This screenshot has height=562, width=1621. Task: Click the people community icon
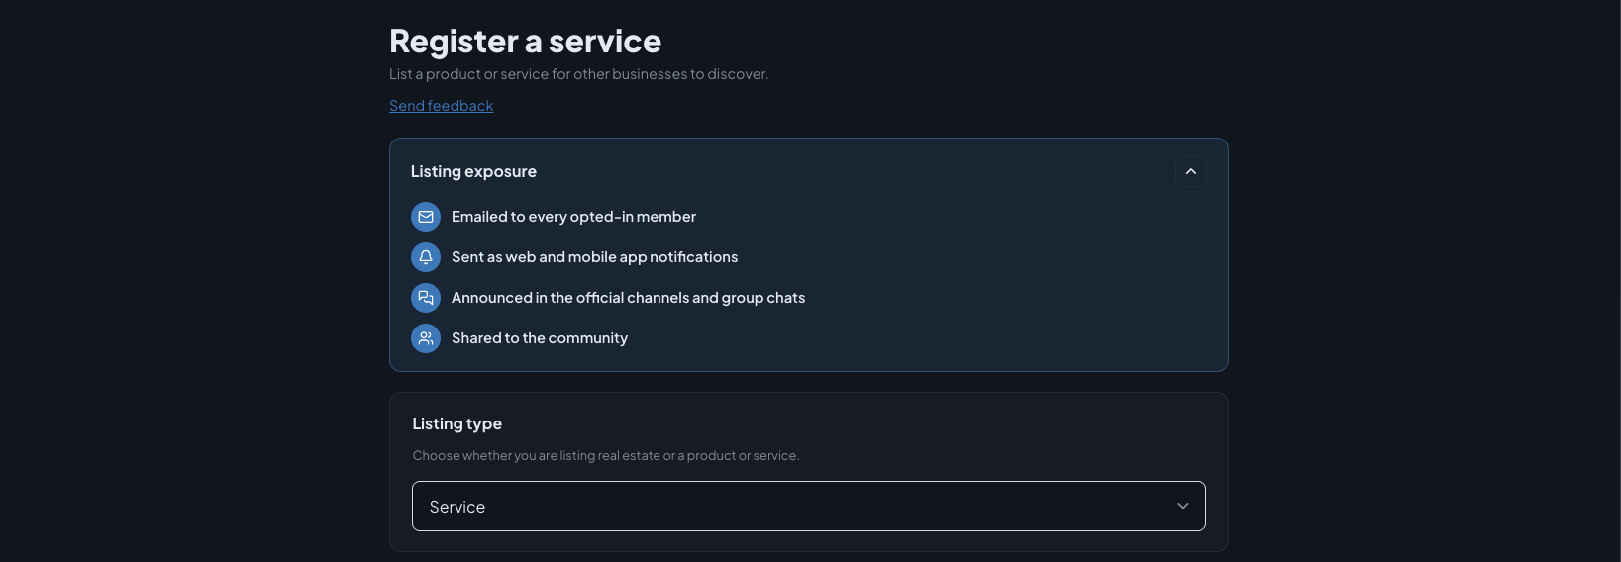(x=426, y=338)
